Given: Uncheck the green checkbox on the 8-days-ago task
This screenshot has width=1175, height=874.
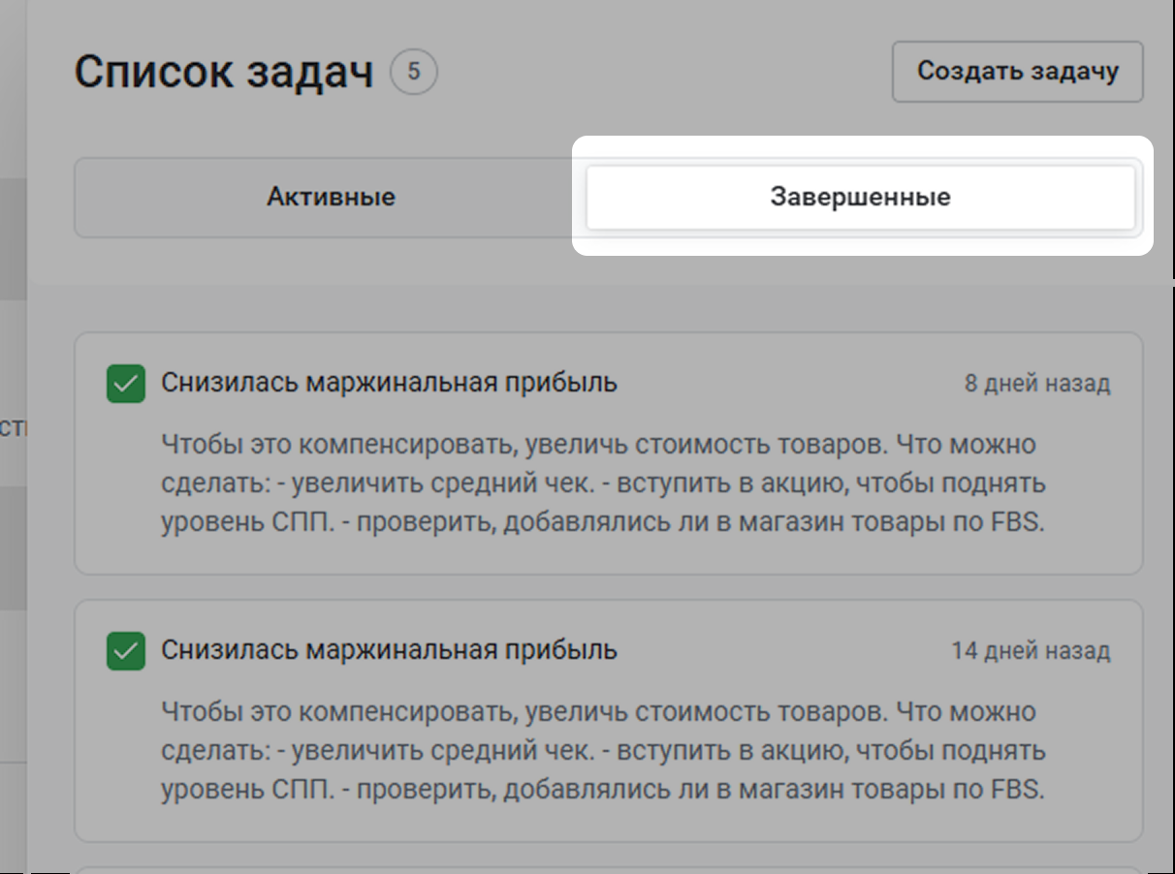Looking at the screenshot, I should 126,384.
